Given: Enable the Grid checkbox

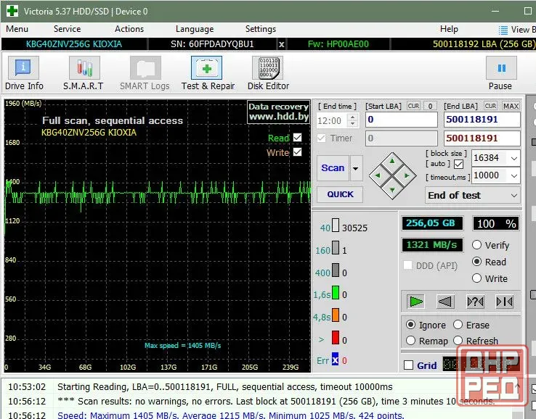Looking at the screenshot, I should [x=408, y=365].
